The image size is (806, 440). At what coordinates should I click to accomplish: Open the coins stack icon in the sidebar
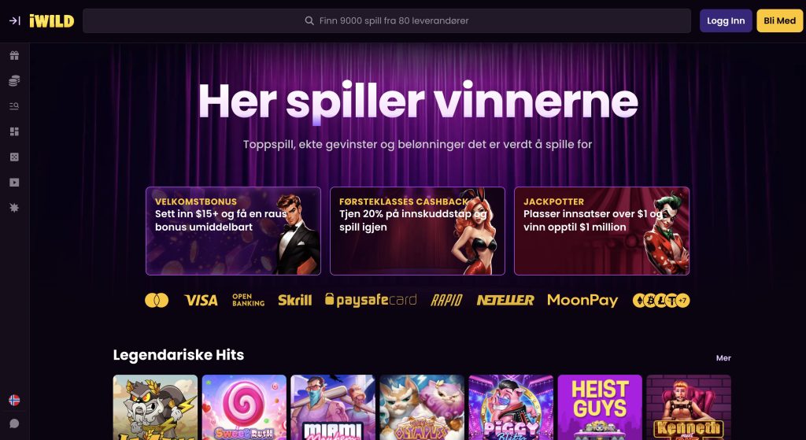14,81
